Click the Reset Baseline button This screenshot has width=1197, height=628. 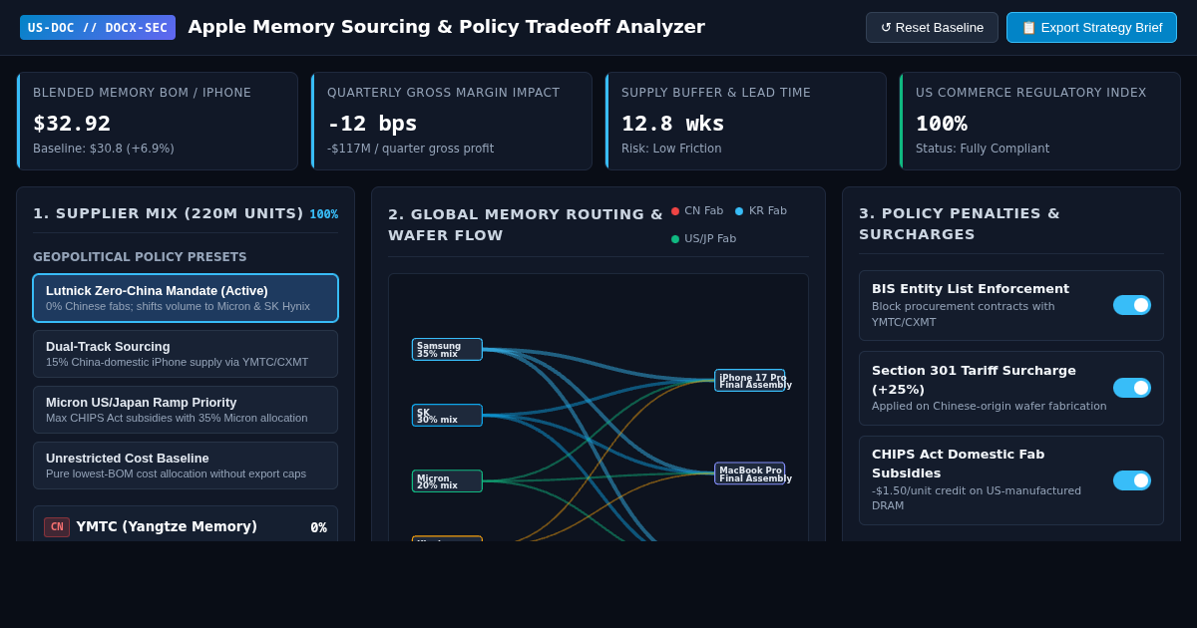[x=932, y=27]
